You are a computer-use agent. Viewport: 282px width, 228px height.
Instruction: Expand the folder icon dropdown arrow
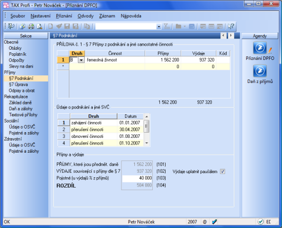[185, 27]
